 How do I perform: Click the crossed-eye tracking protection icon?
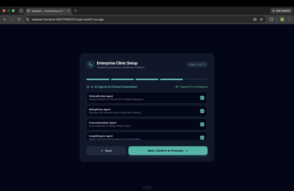[x=255, y=19]
